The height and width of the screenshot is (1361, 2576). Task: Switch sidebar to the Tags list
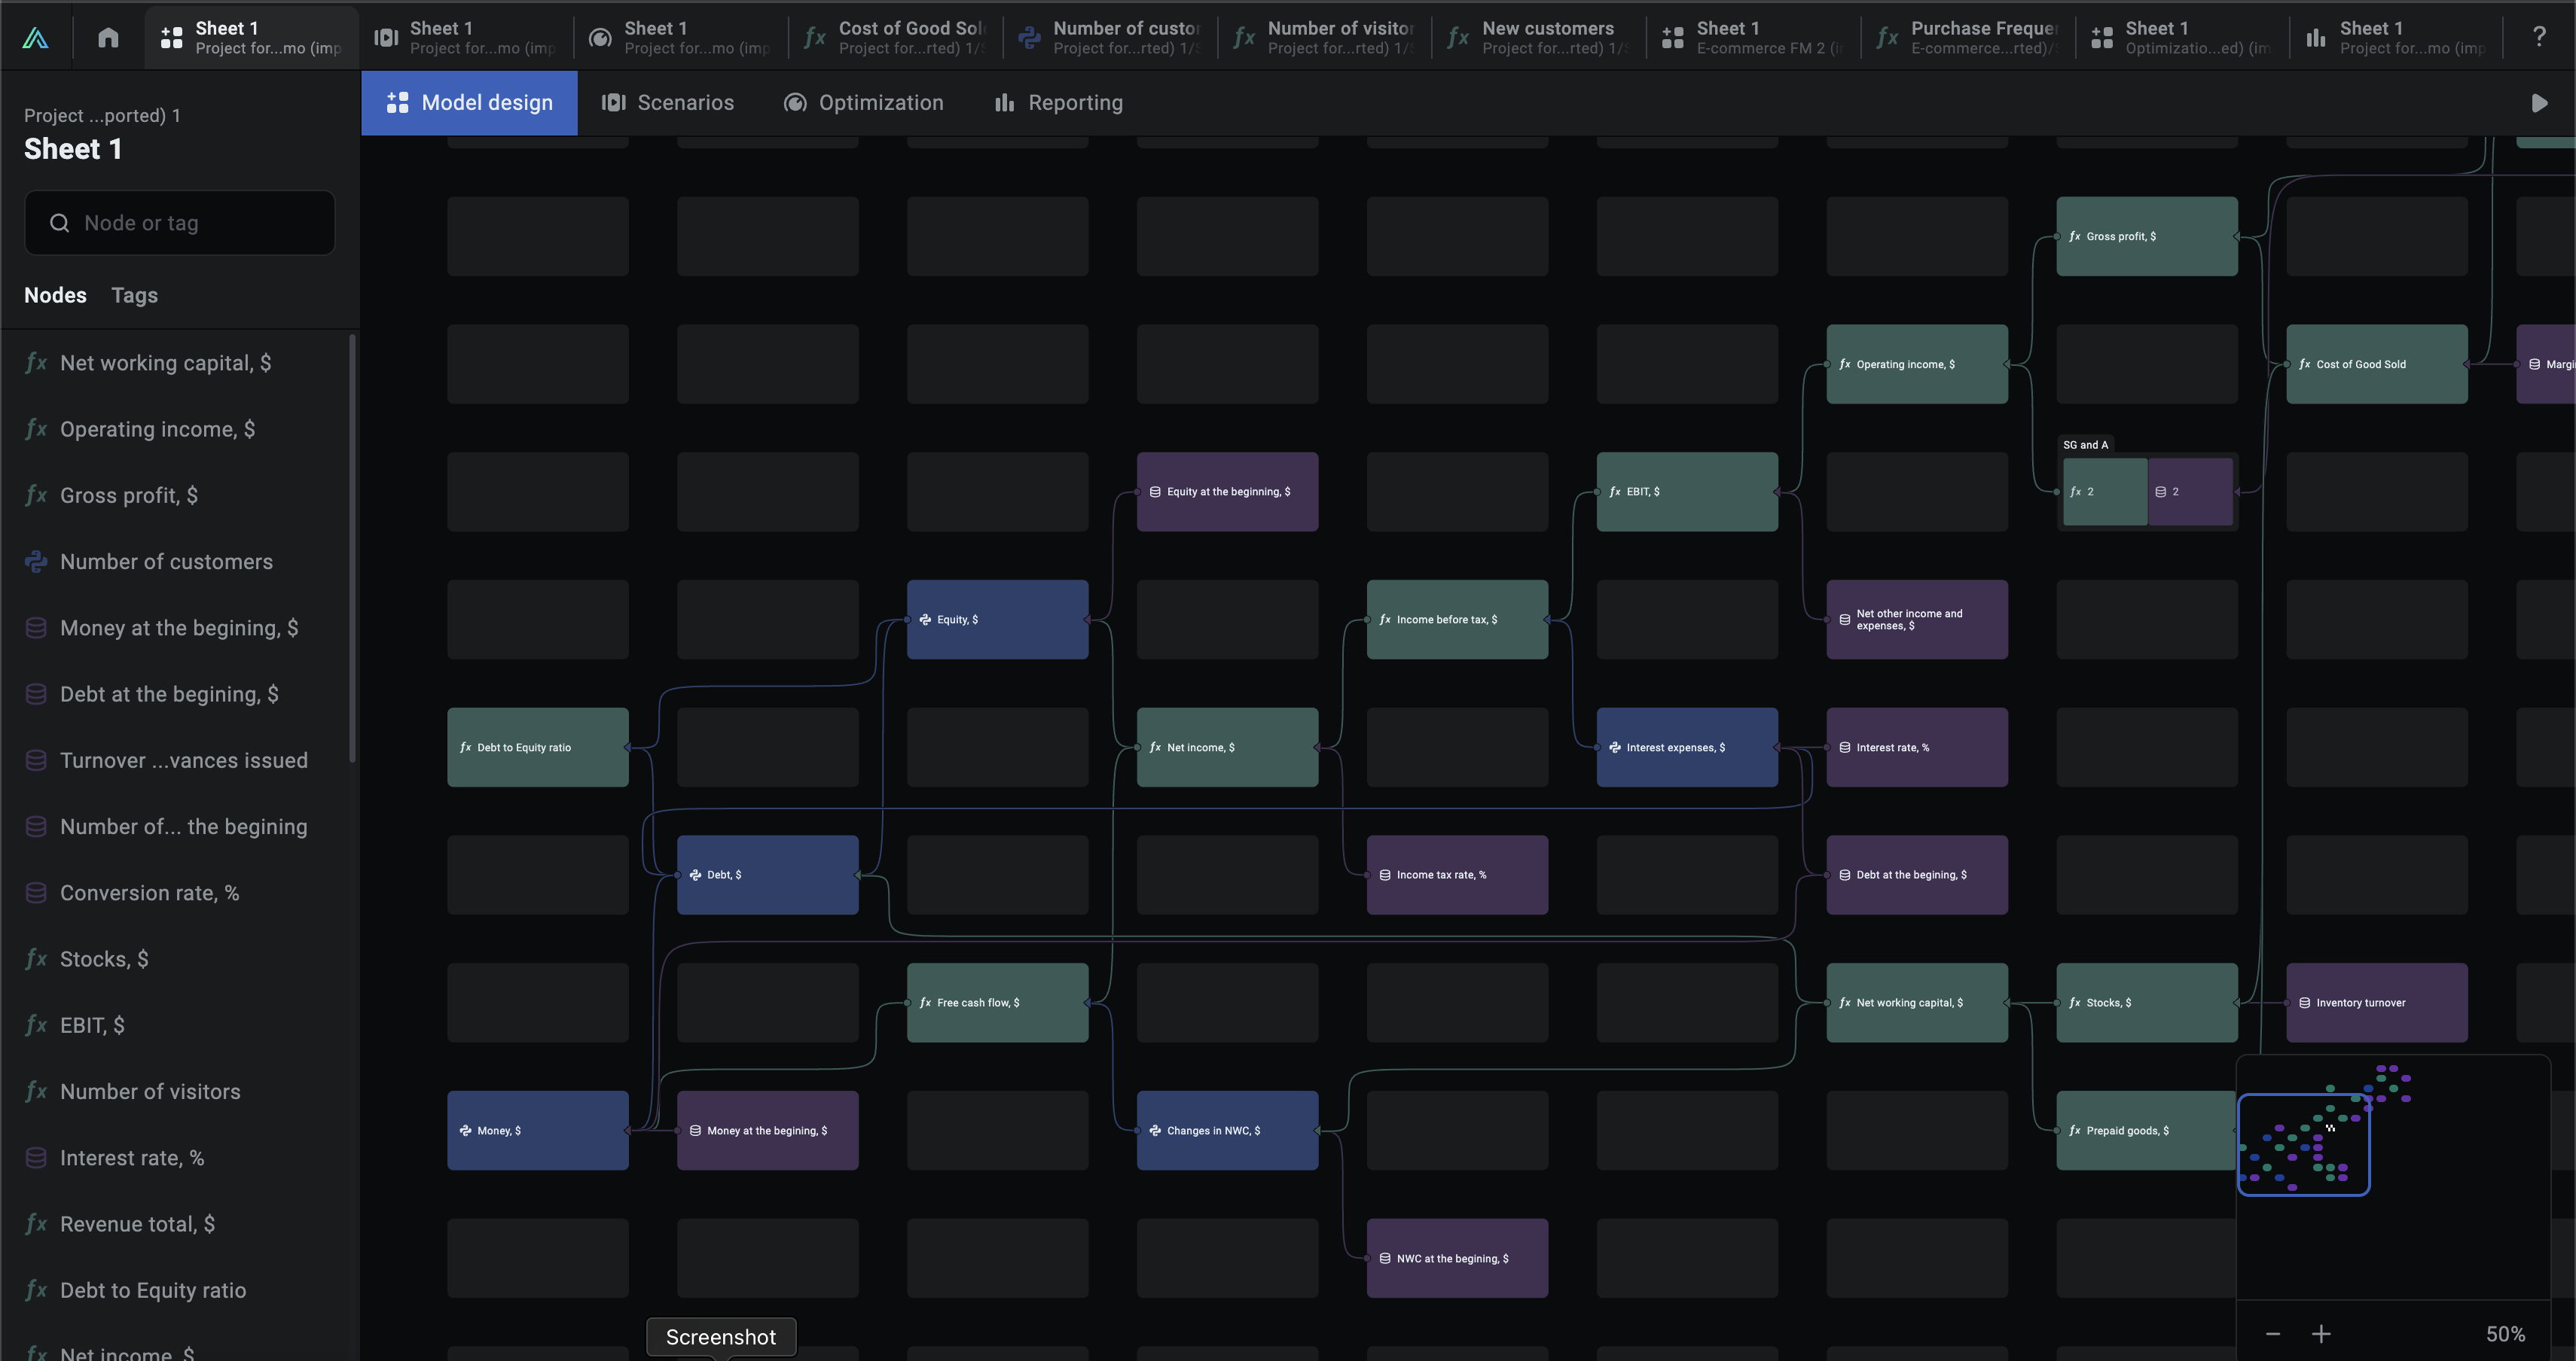pos(134,295)
